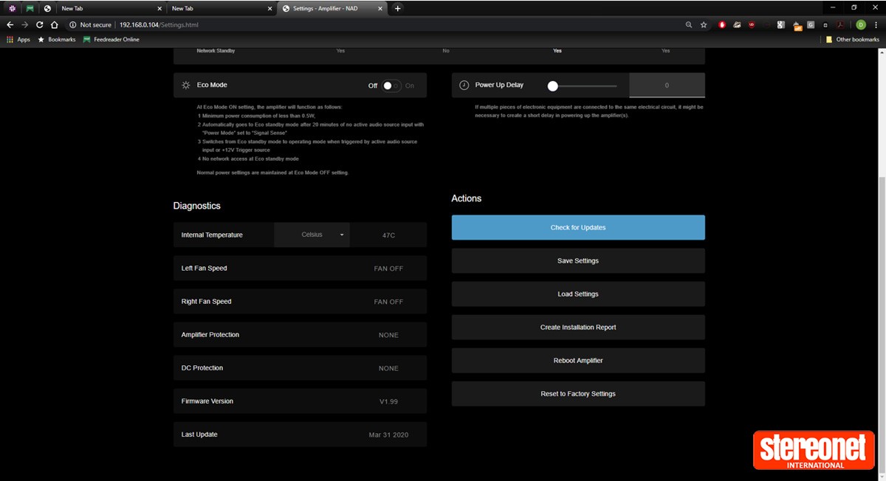Image resolution: width=886 pixels, height=481 pixels.
Task: Click the 47C internal temperature reading
Action: [388, 235]
